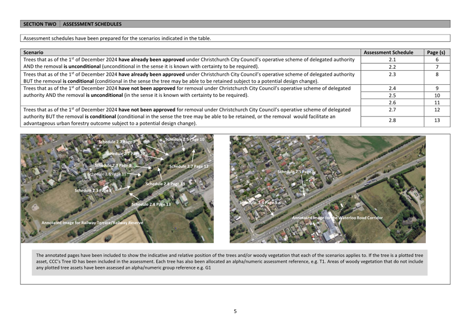Select the ASSESSMENT SCHEDULES heading text
The width and height of the screenshot is (470, 332).
(92, 24)
